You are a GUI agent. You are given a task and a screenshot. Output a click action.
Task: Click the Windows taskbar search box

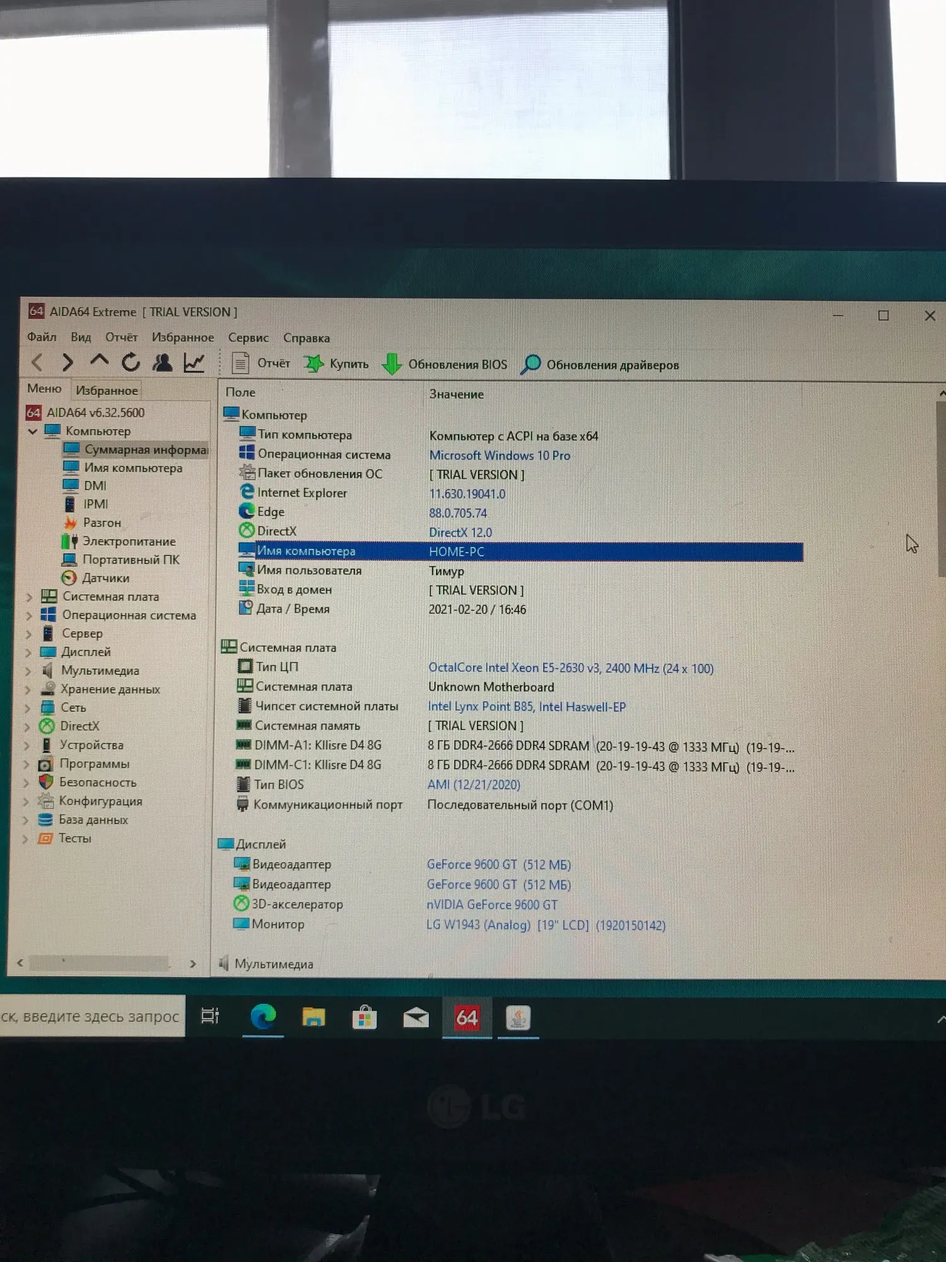pos(92,1016)
